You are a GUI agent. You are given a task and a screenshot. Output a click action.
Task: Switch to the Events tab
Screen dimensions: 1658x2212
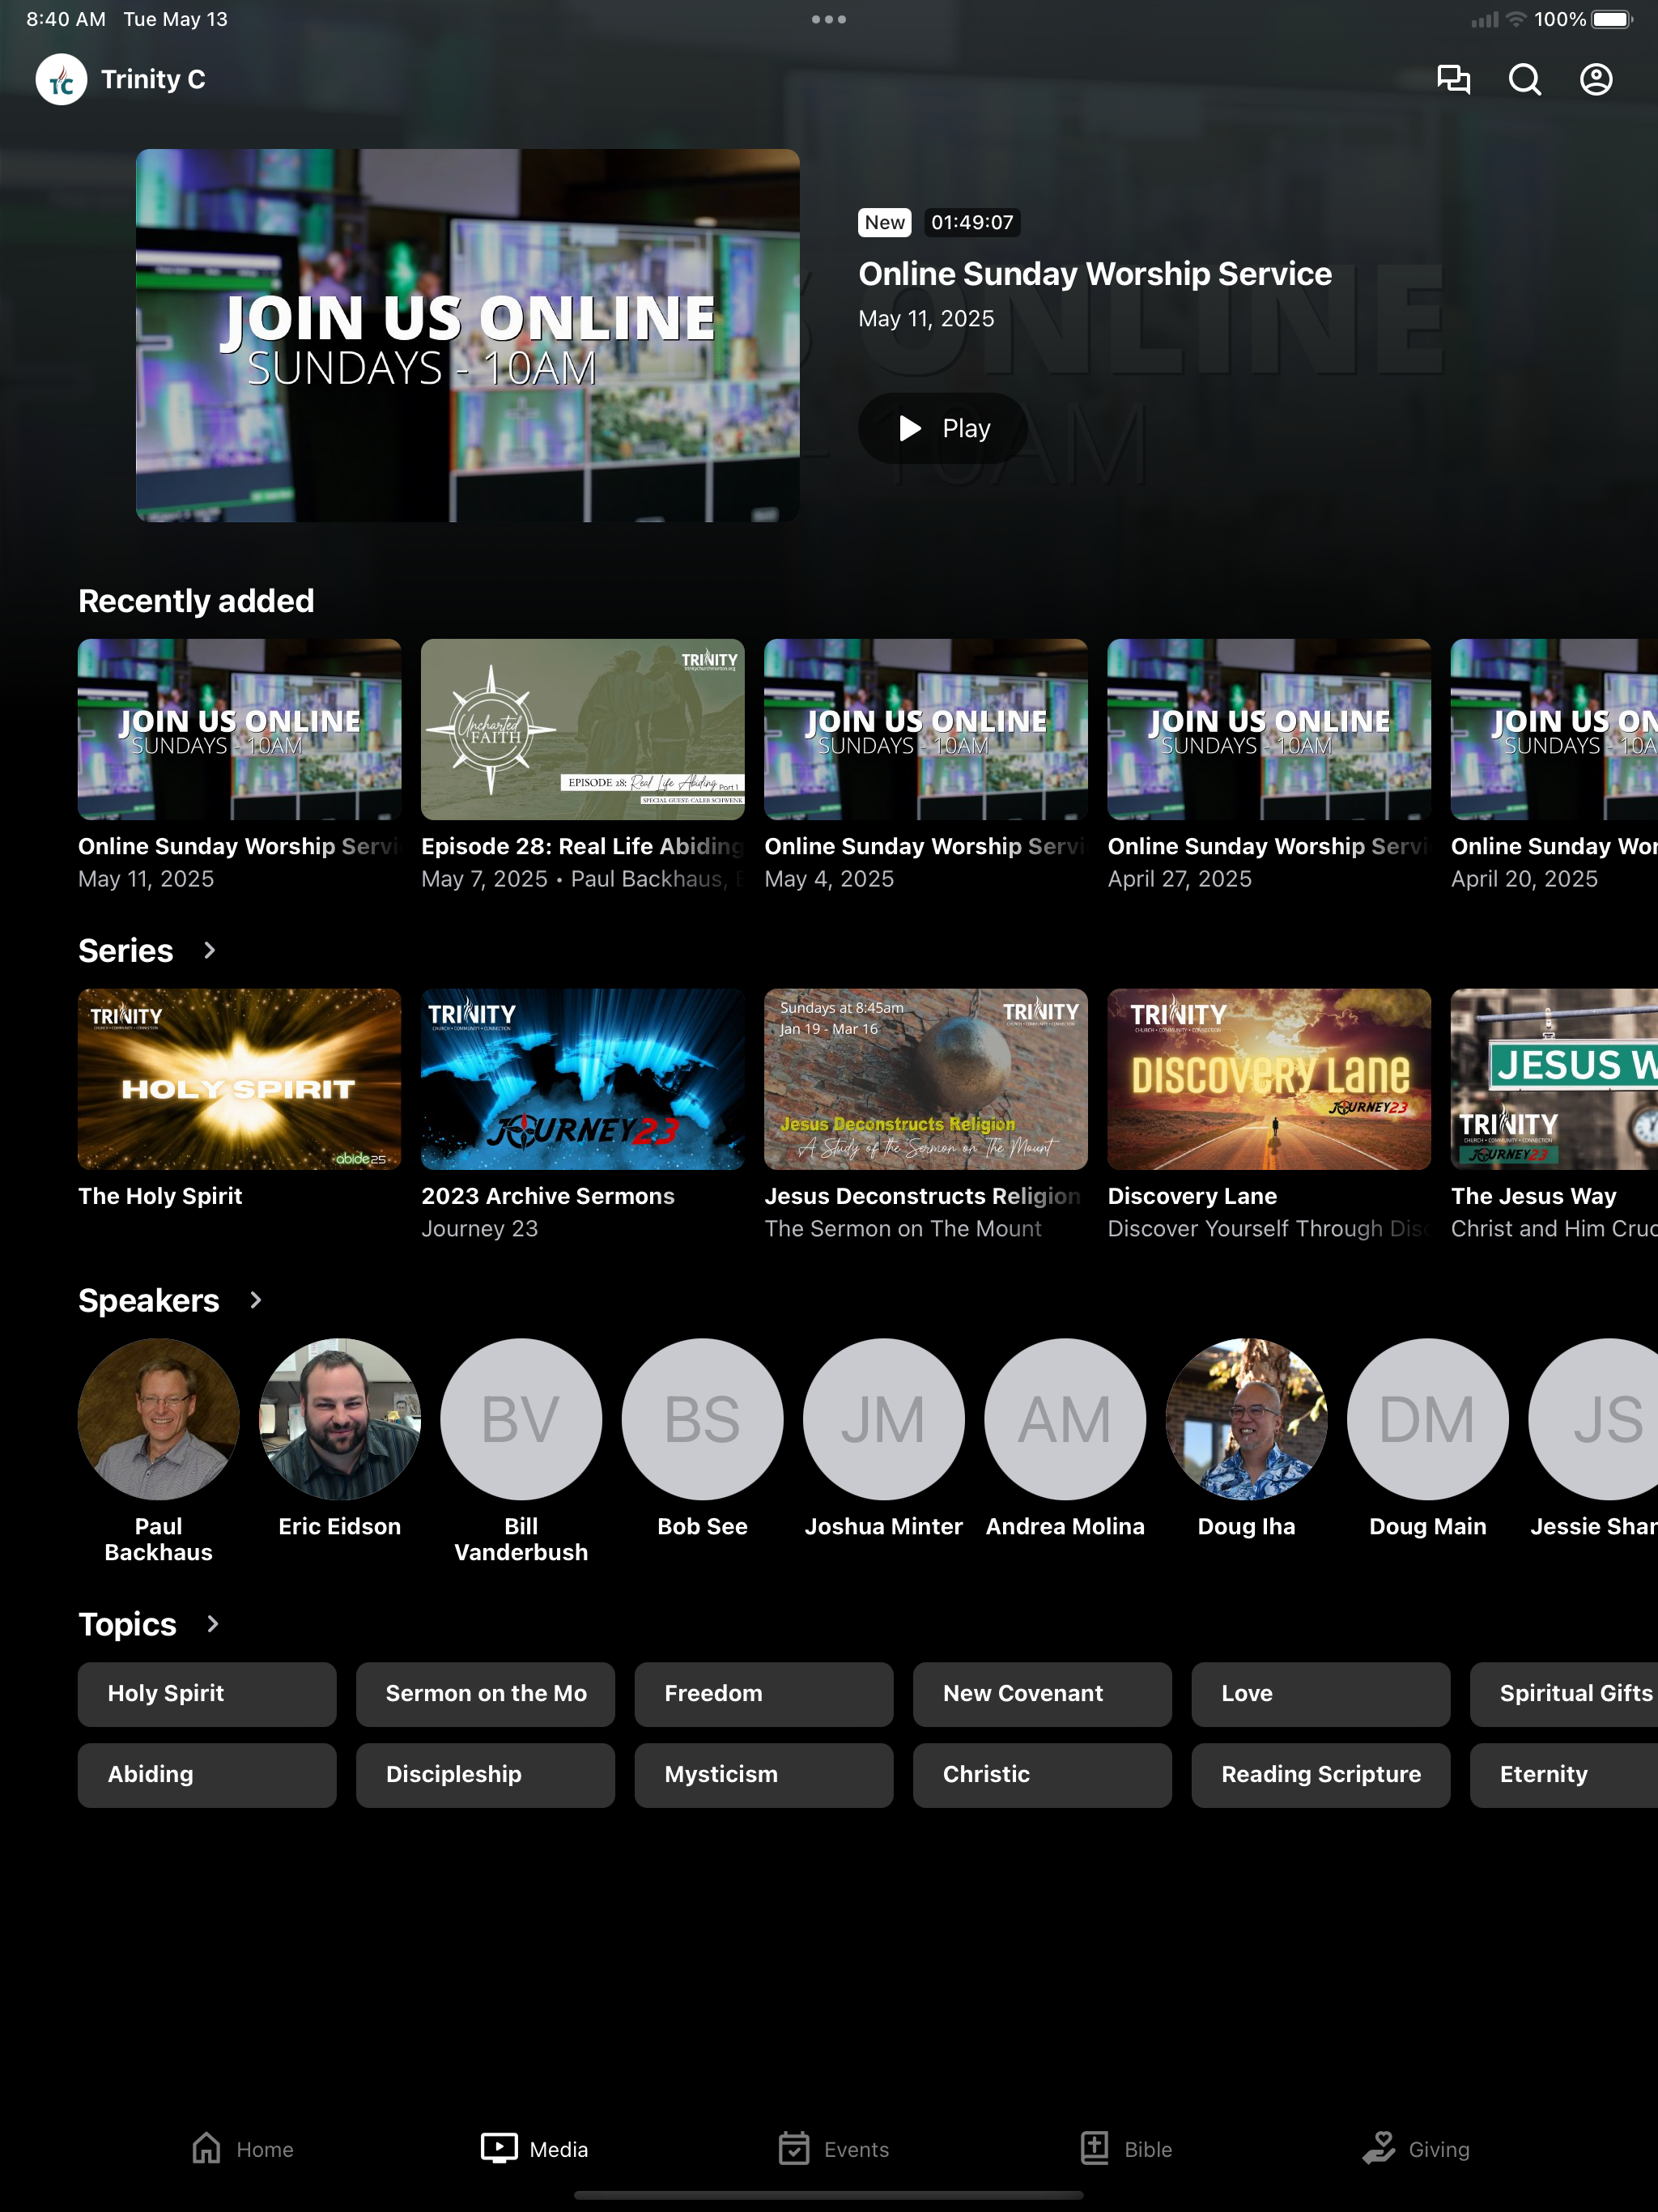(x=833, y=2148)
